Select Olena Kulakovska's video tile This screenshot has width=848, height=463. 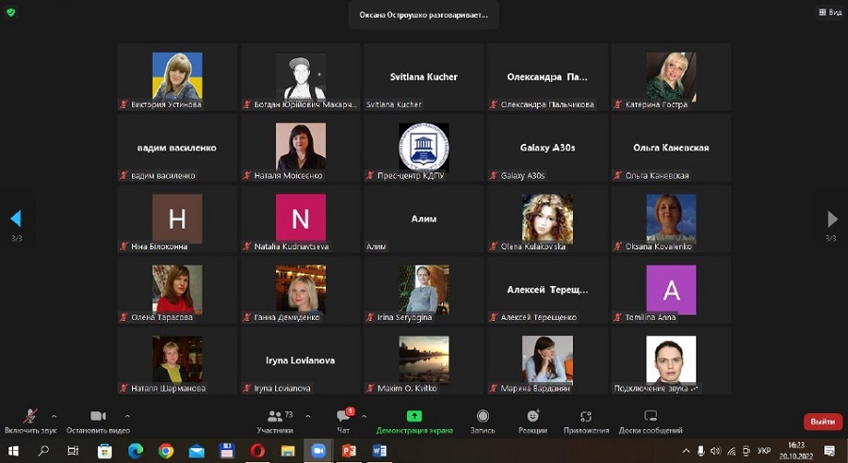(546, 219)
